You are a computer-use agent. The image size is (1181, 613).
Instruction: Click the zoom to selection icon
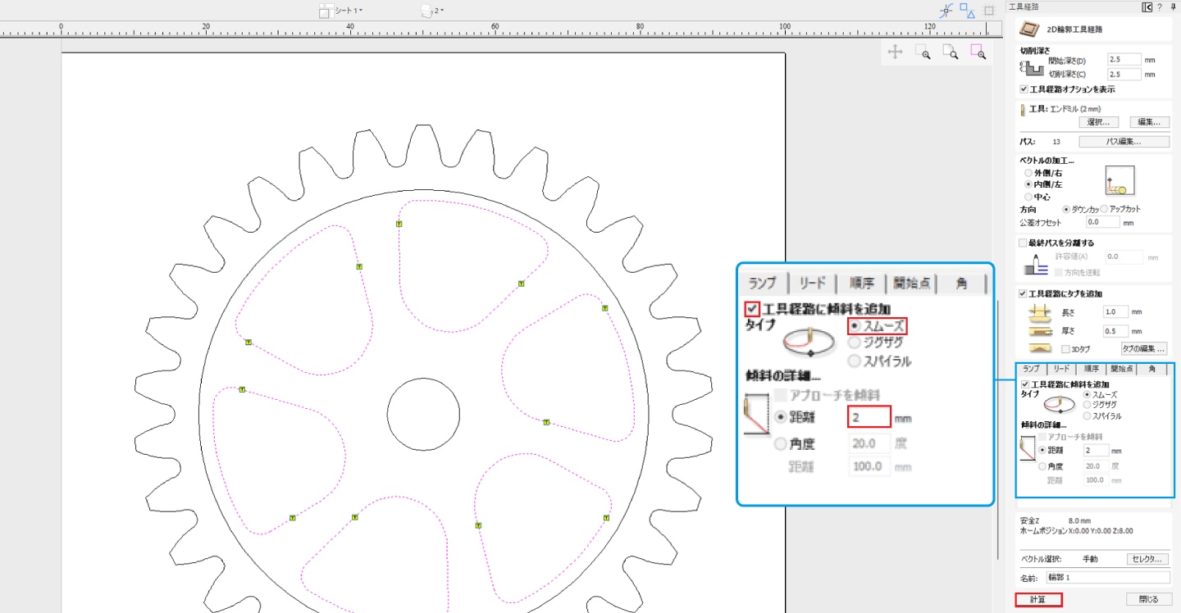(x=978, y=52)
